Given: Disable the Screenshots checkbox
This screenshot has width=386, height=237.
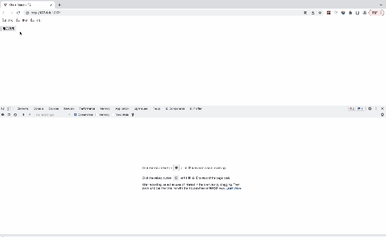Looking at the screenshot, I should (75, 115).
